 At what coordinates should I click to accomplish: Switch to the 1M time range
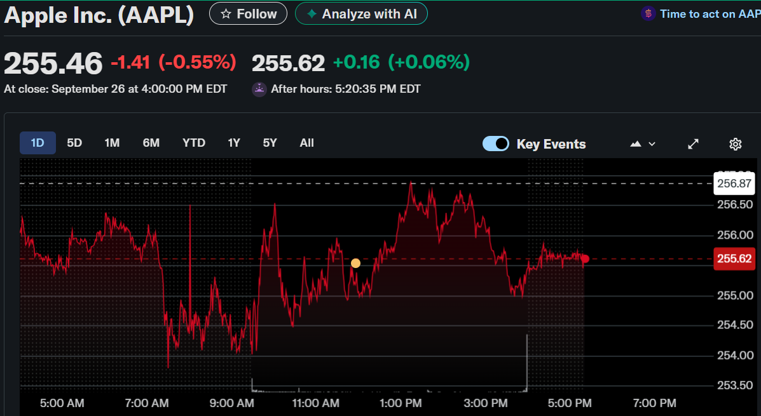pos(112,143)
